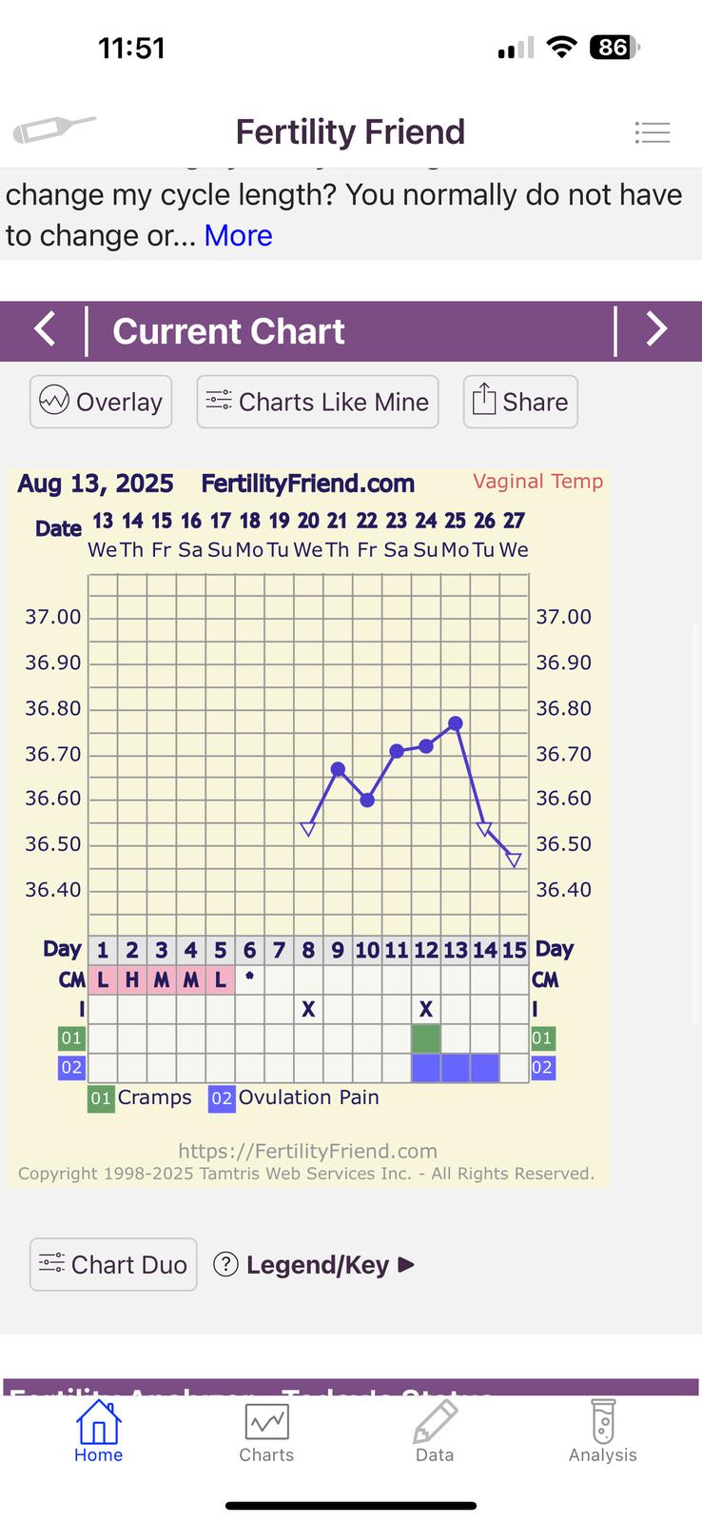Tap the green cramps cell on day 12
Viewport: 702px width, 1523px height.
pyautogui.click(x=426, y=1038)
